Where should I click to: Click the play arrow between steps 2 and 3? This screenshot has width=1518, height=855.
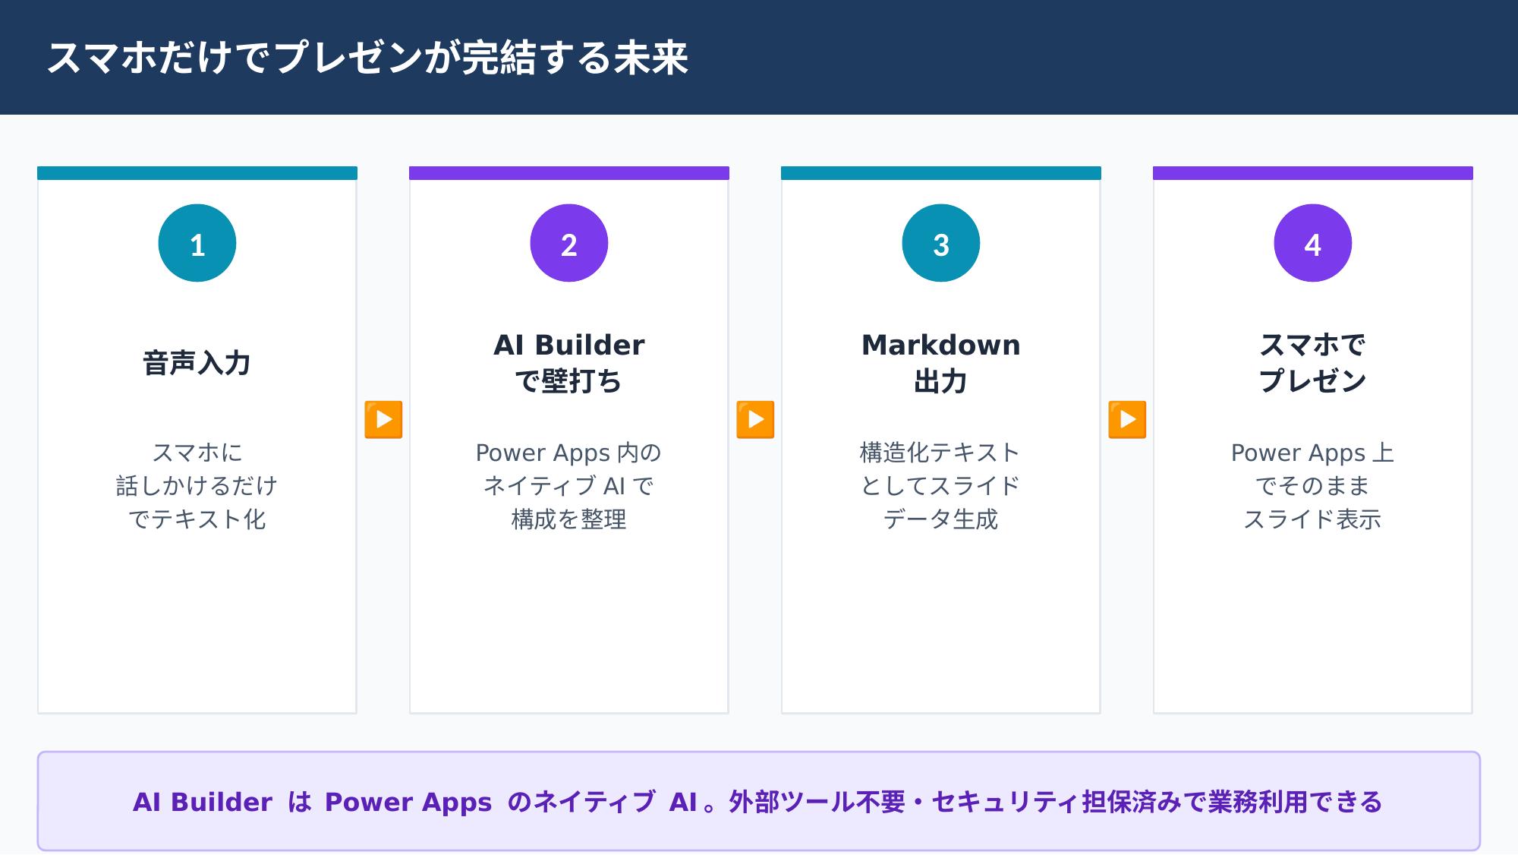click(755, 420)
